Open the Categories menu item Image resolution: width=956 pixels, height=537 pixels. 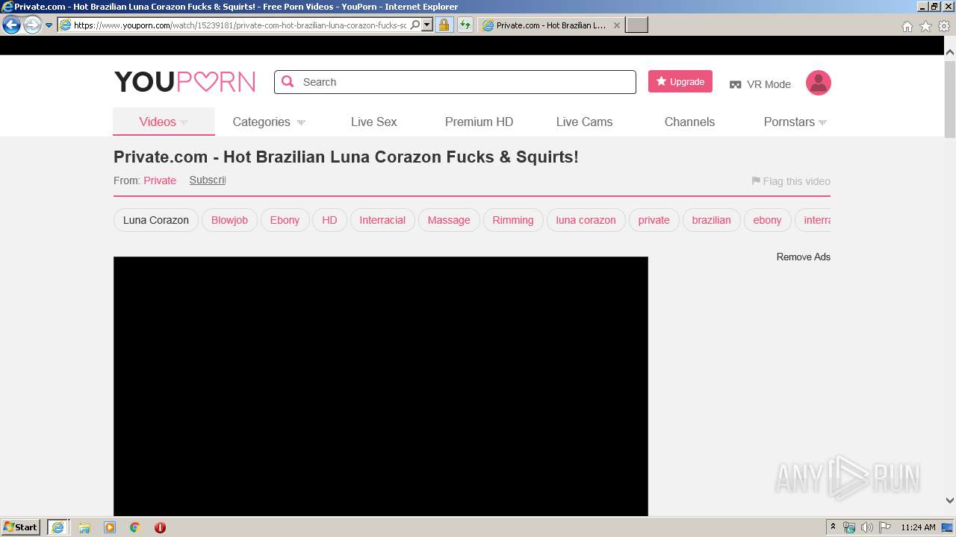click(261, 122)
